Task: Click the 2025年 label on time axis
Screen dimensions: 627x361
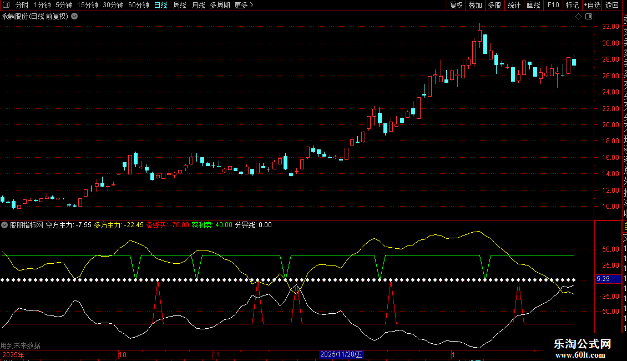Action: pos(13,354)
